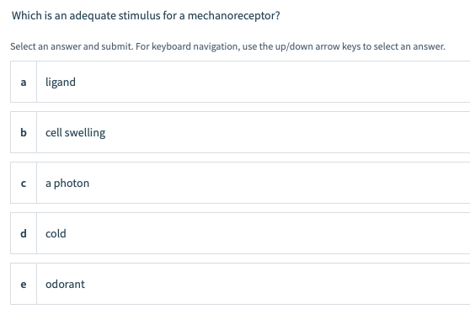Click the letter 'd' label box

point(24,233)
